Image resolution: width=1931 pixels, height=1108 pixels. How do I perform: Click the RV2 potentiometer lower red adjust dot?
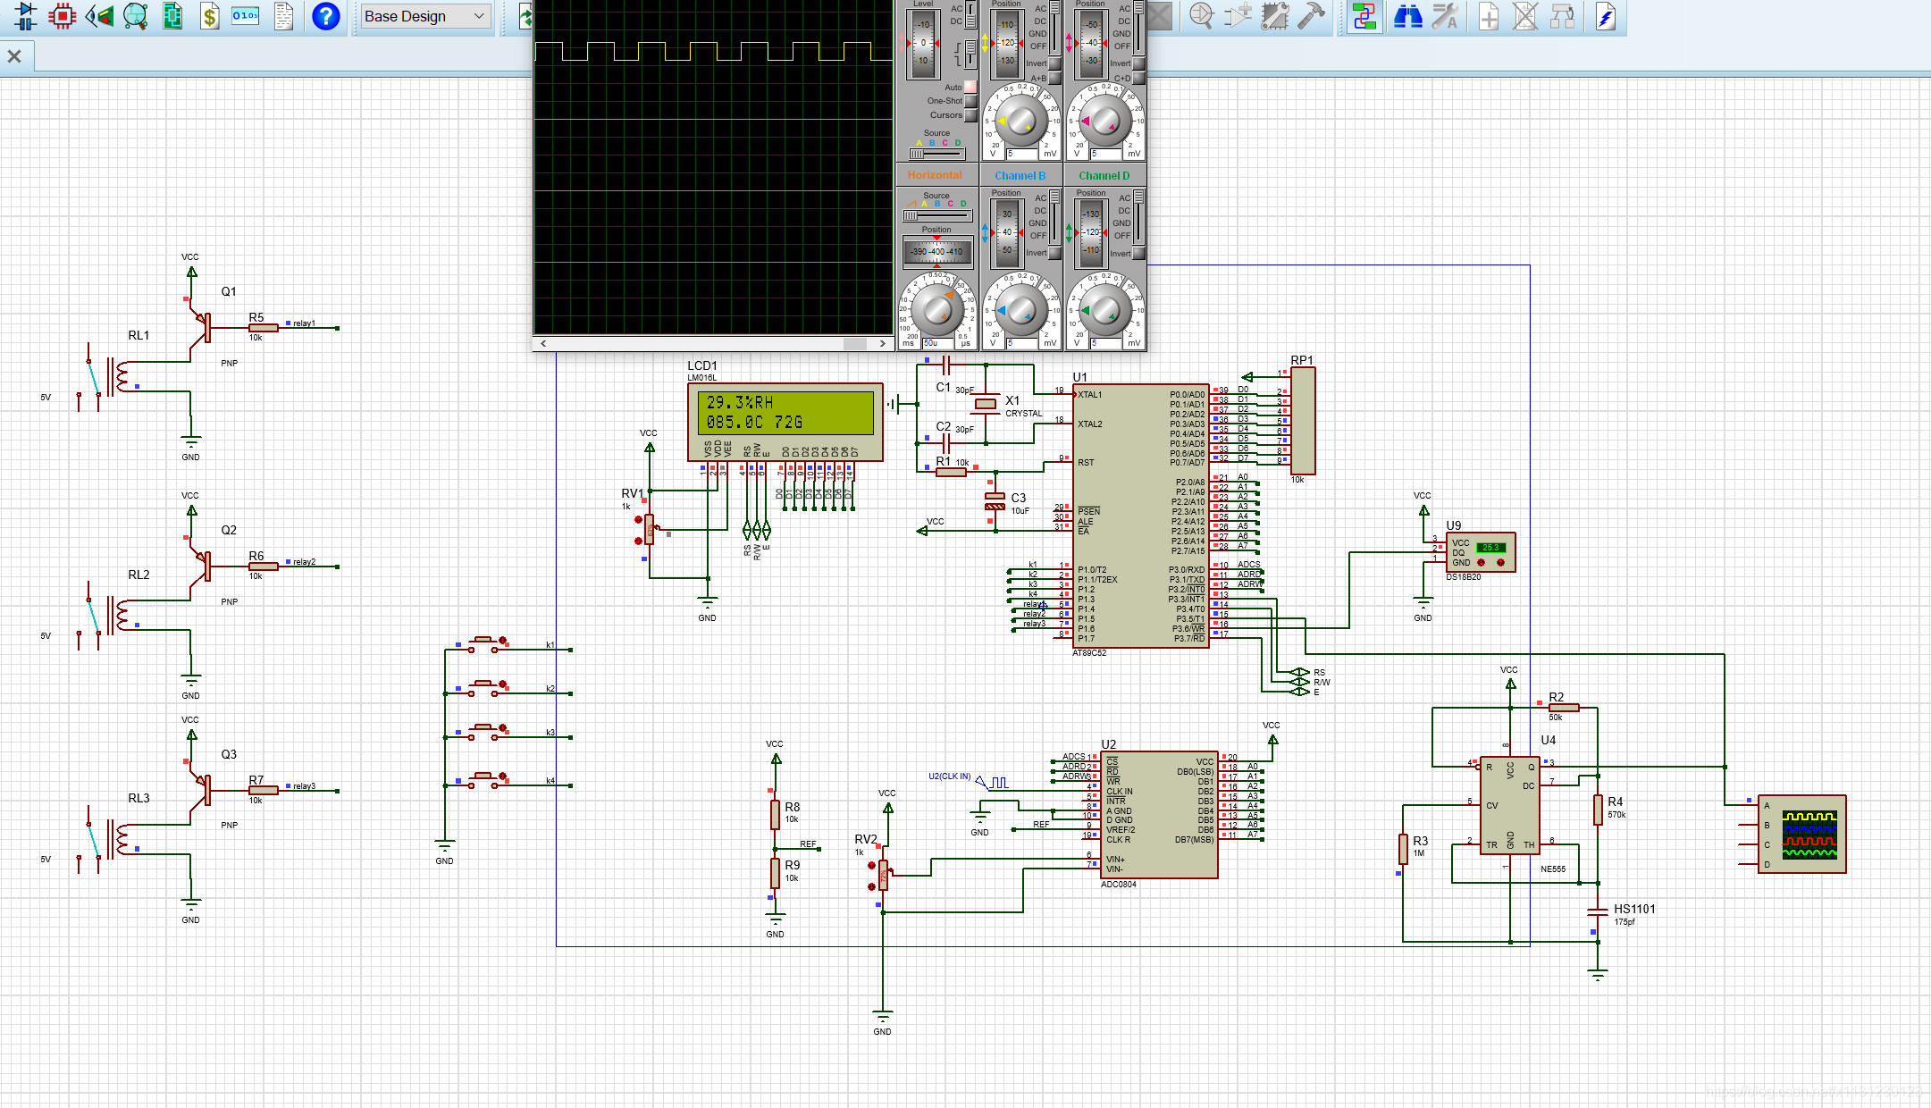click(871, 887)
